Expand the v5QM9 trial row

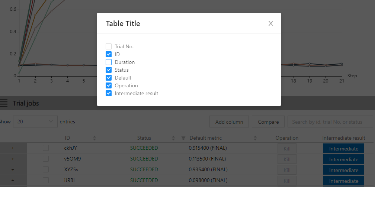coord(13,159)
